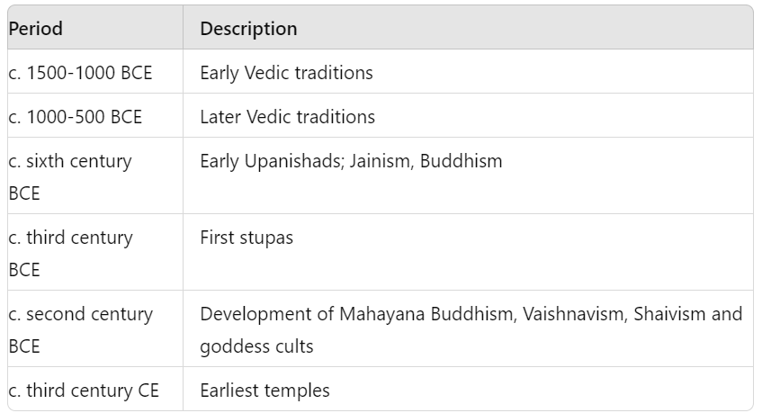
Task: Click the c. third century CE cell
Action: click(x=95, y=390)
